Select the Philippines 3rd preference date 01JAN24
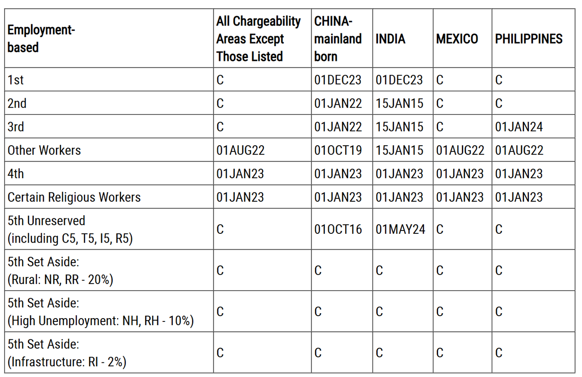Screen dimensions: 582x377 (519, 127)
